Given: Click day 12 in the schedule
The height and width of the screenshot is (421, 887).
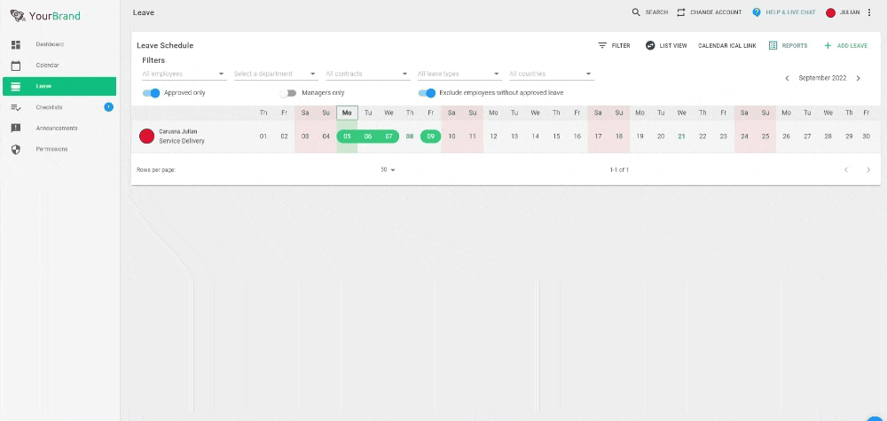Looking at the screenshot, I should coord(493,136).
